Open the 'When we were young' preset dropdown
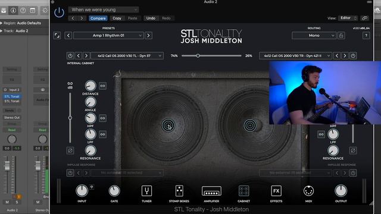 (104, 10)
